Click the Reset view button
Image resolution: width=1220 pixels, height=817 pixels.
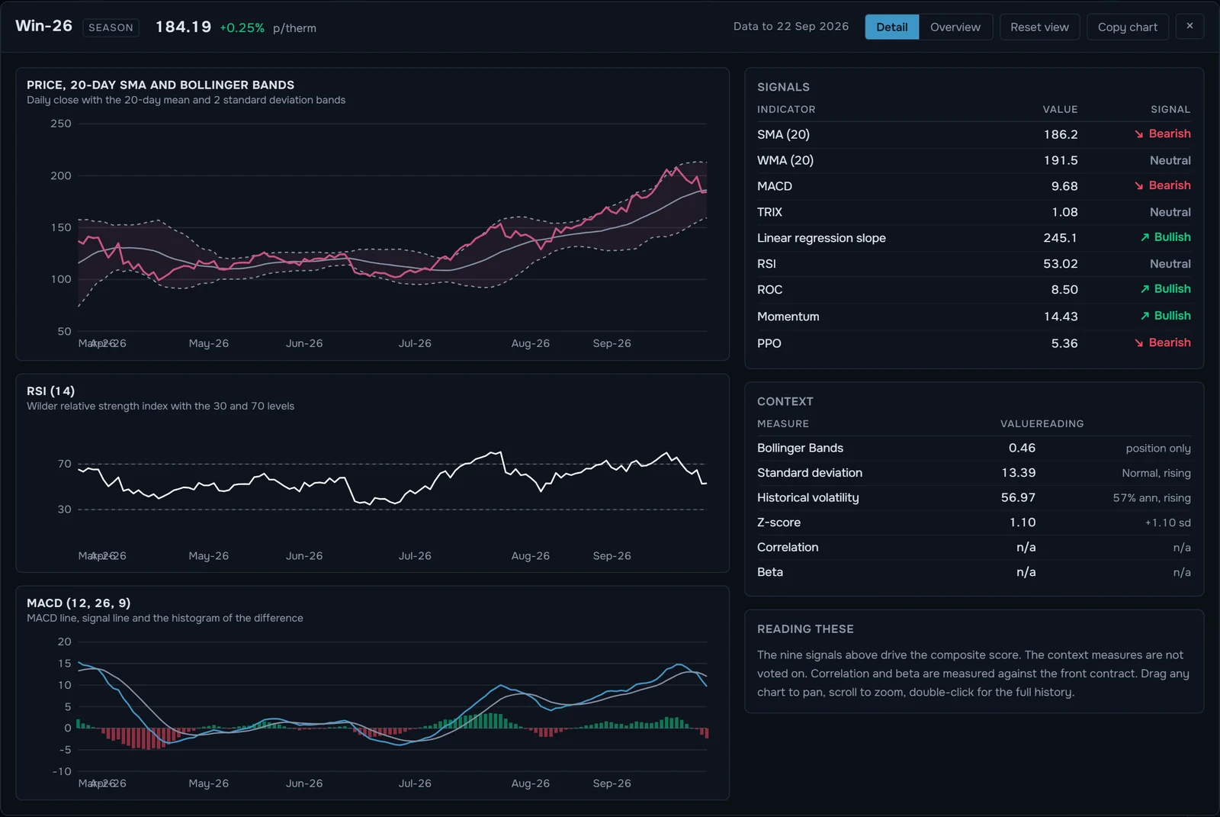tap(1039, 27)
